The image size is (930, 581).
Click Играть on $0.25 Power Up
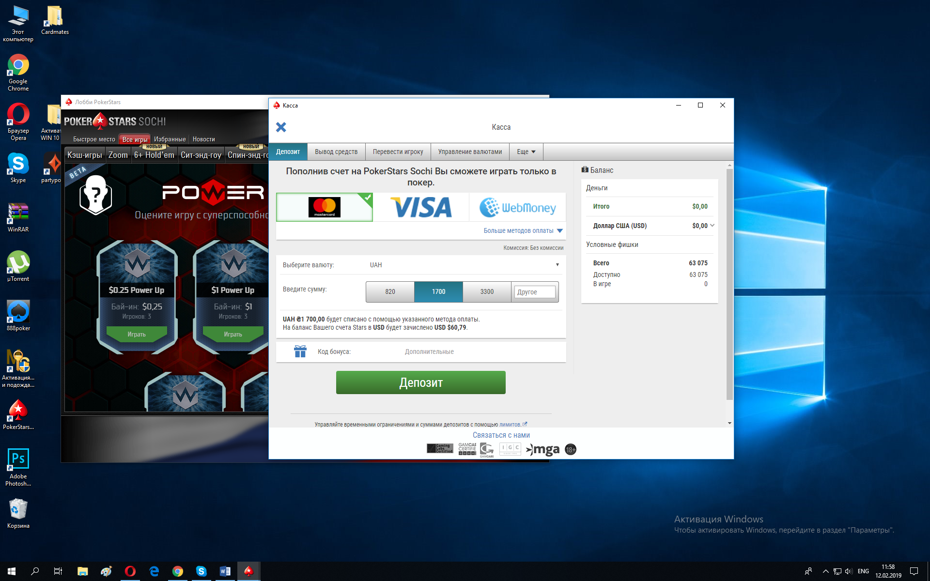coord(137,334)
